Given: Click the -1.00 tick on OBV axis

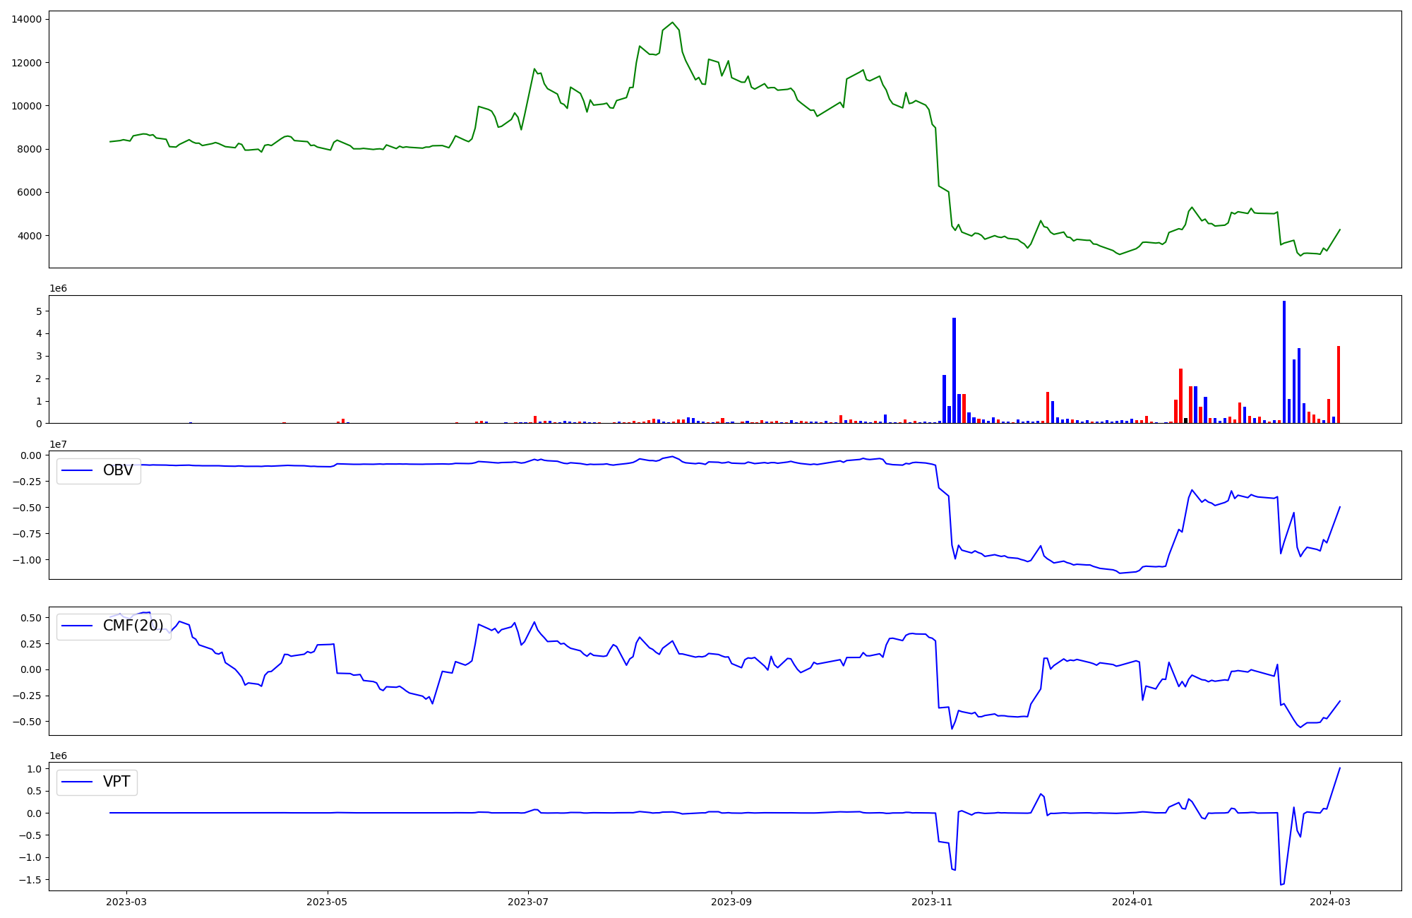Looking at the screenshot, I should coord(27,560).
